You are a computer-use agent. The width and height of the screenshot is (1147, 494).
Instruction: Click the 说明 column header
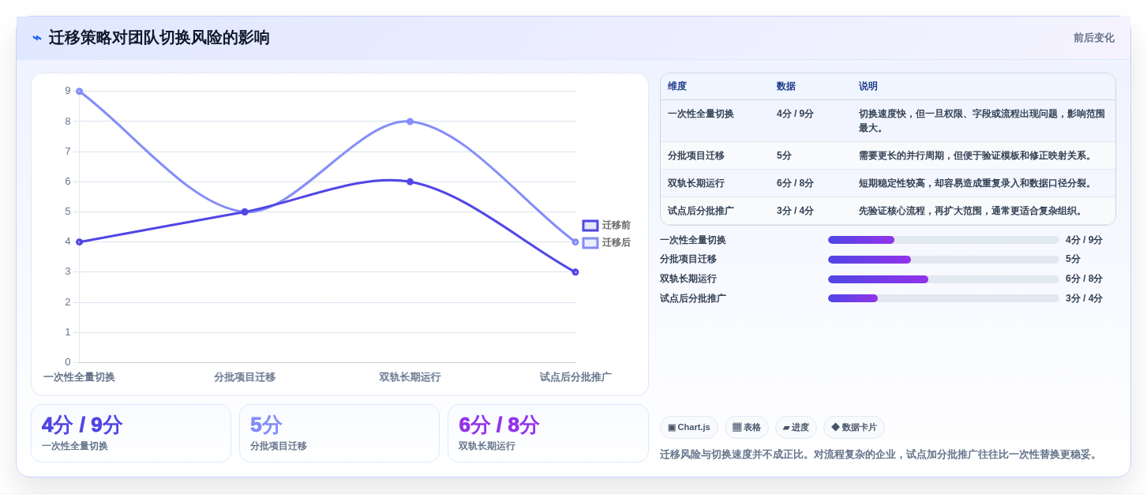pyautogui.click(x=868, y=87)
